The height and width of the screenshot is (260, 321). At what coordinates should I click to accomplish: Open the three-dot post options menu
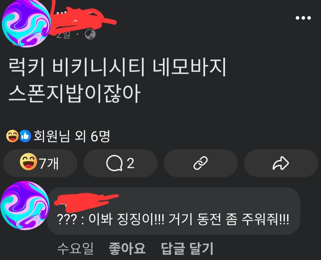point(303,18)
